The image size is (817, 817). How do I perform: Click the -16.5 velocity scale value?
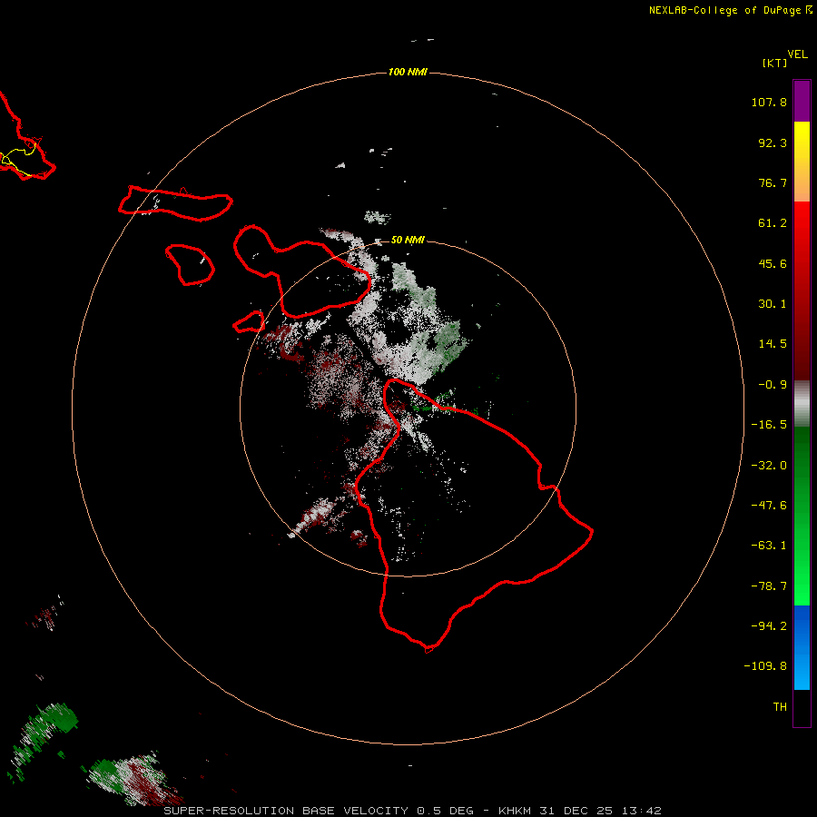[769, 425]
